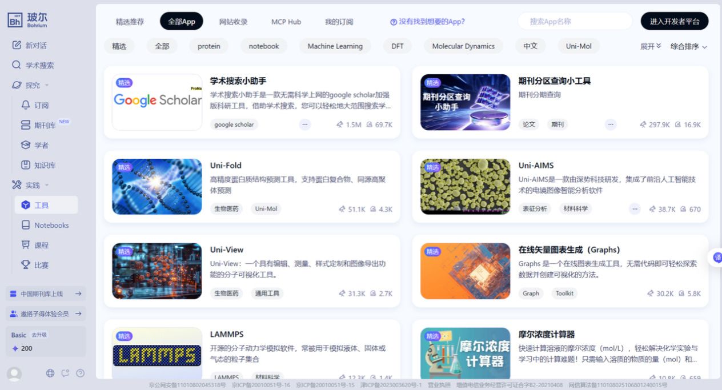The height and width of the screenshot is (390, 722).
Task: Expand the filter tags with 展开
Action: tap(650, 46)
